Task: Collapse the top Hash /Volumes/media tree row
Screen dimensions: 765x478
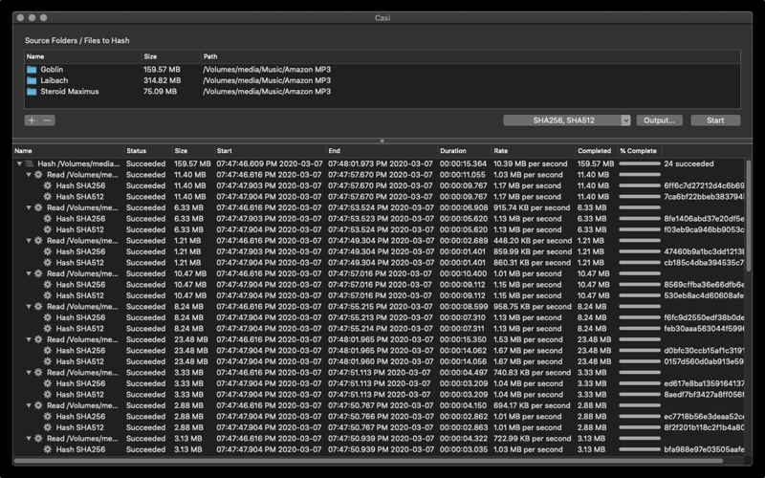Action: pos(19,163)
